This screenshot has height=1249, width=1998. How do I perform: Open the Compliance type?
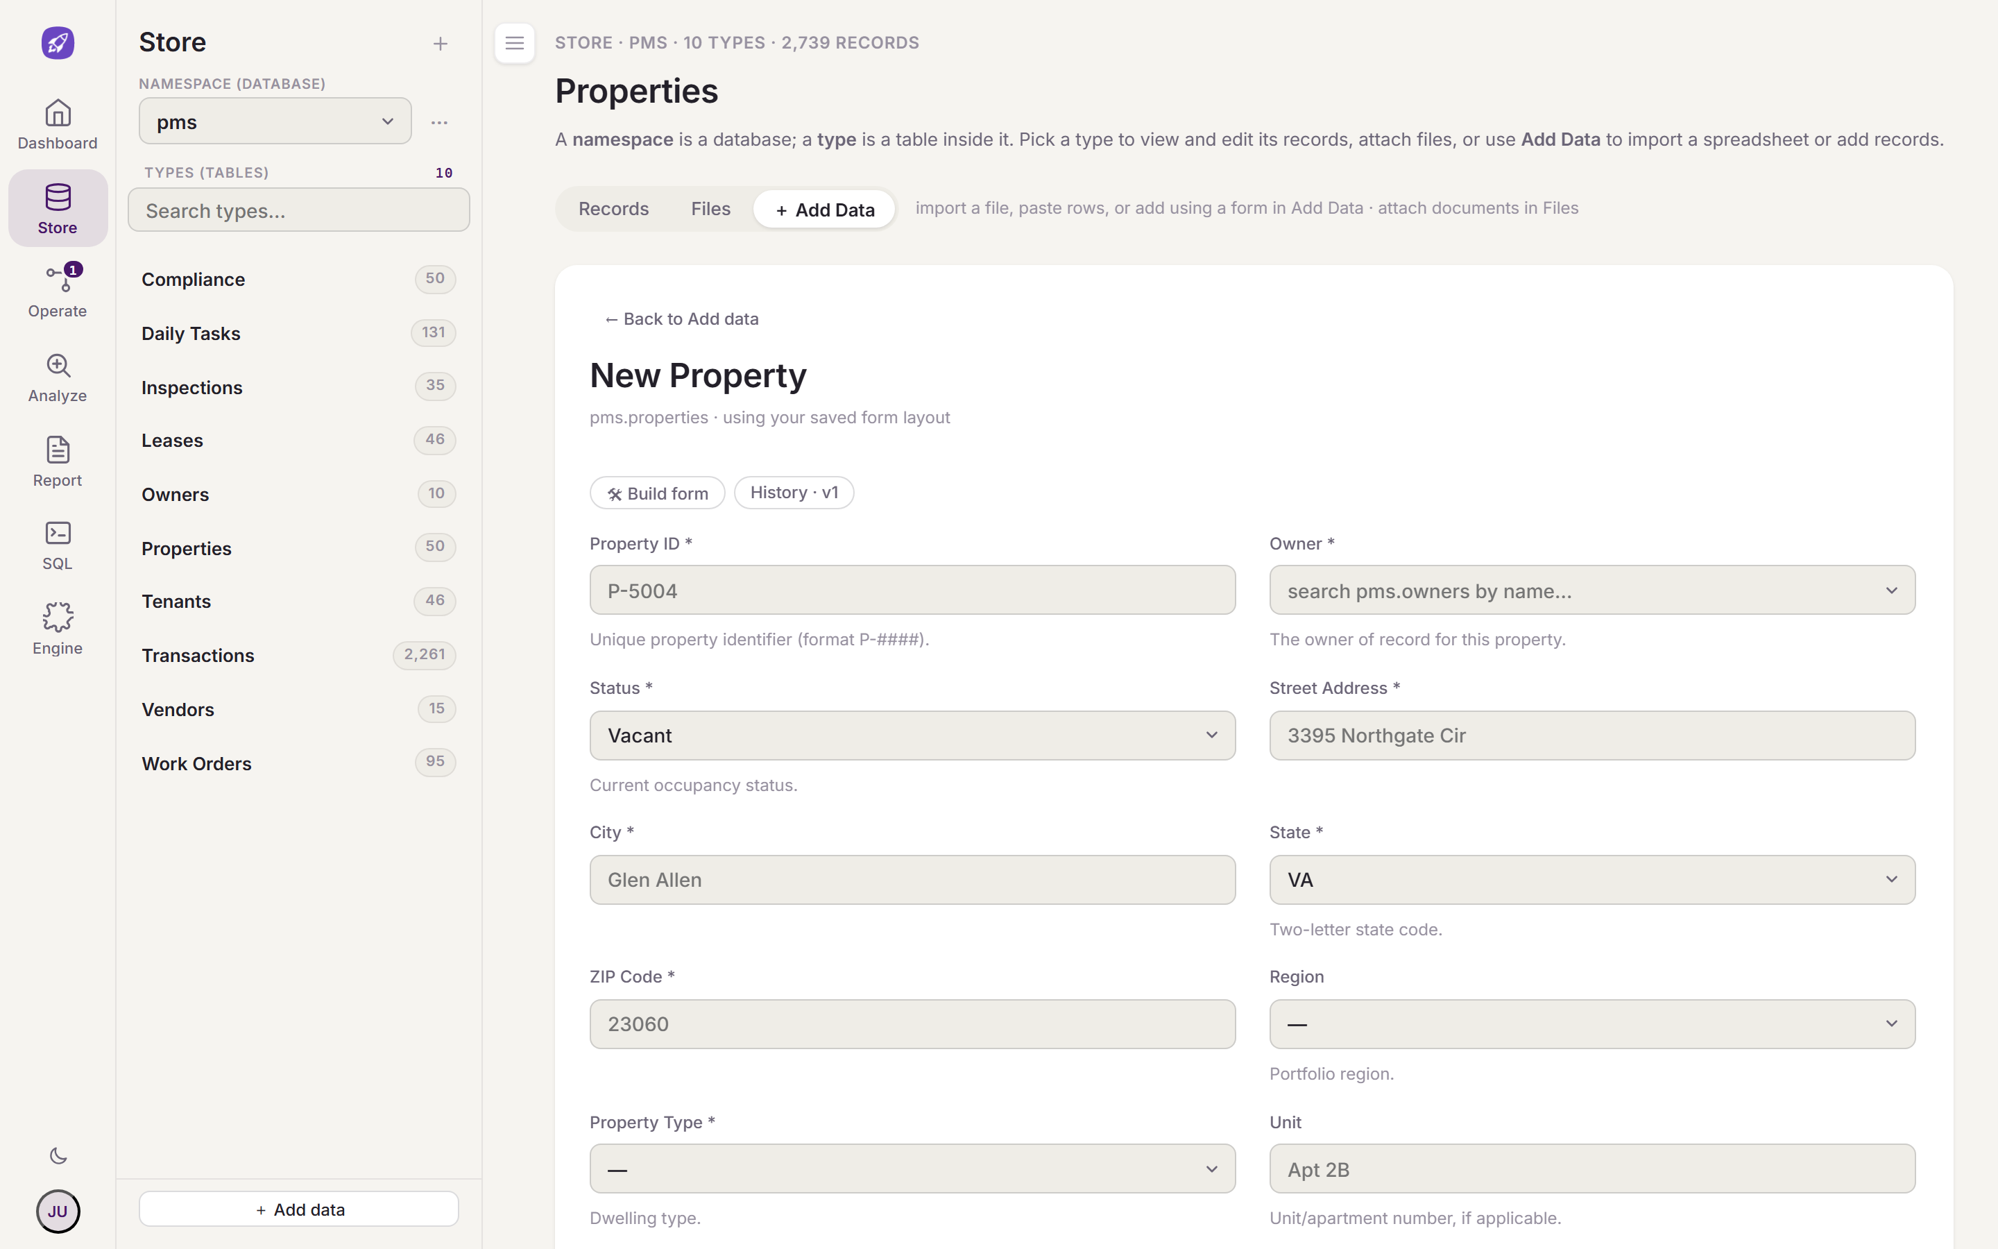(x=299, y=279)
